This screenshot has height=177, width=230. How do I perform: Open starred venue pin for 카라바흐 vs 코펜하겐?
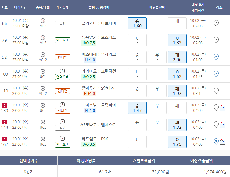[216, 74]
